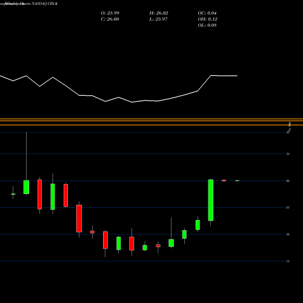Select the high value H: 26.02
303x303 pixels.
coord(159,13)
